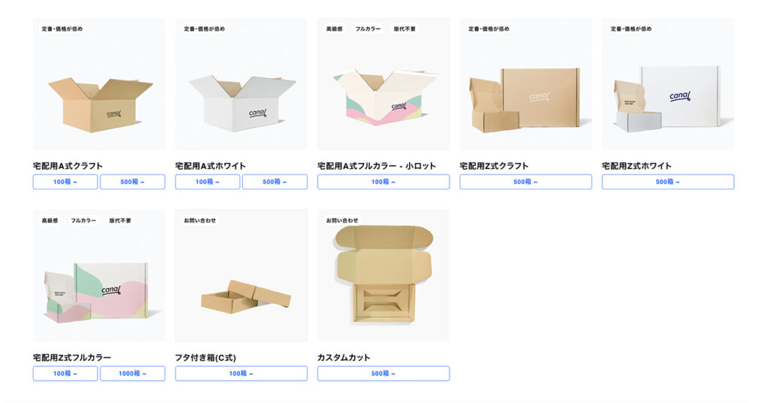Select 500箱〜 for 宅配用A式クラフト
This screenshot has height=403, width=770.
click(132, 182)
